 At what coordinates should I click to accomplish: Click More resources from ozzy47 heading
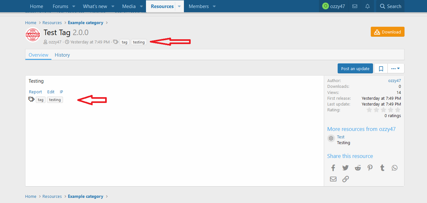click(361, 129)
